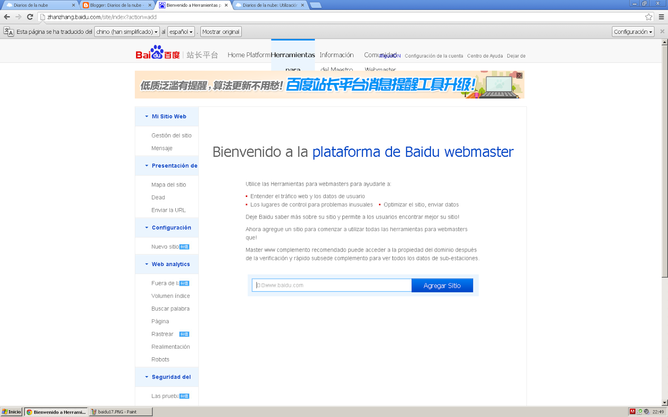Click the upgrade badge next to Rastrear
Screen dimensions: 668x417
[x=184, y=334]
